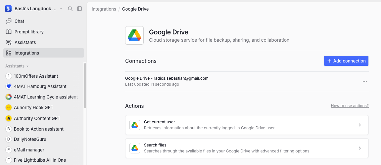Click the Add connection button

pyautogui.click(x=346, y=61)
